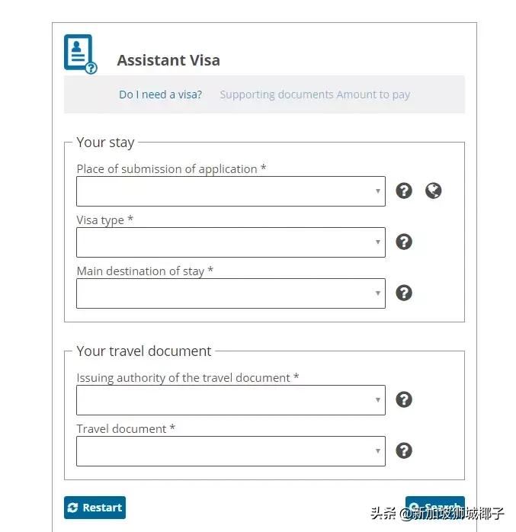The width and height of the screenshot is (516, 532).
Task: Click the Your stay section legend
Action: [x=105, y=142]
